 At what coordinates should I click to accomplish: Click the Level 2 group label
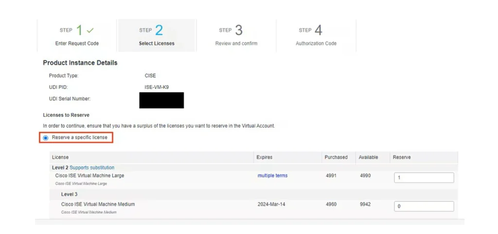[x=60, y=167]
